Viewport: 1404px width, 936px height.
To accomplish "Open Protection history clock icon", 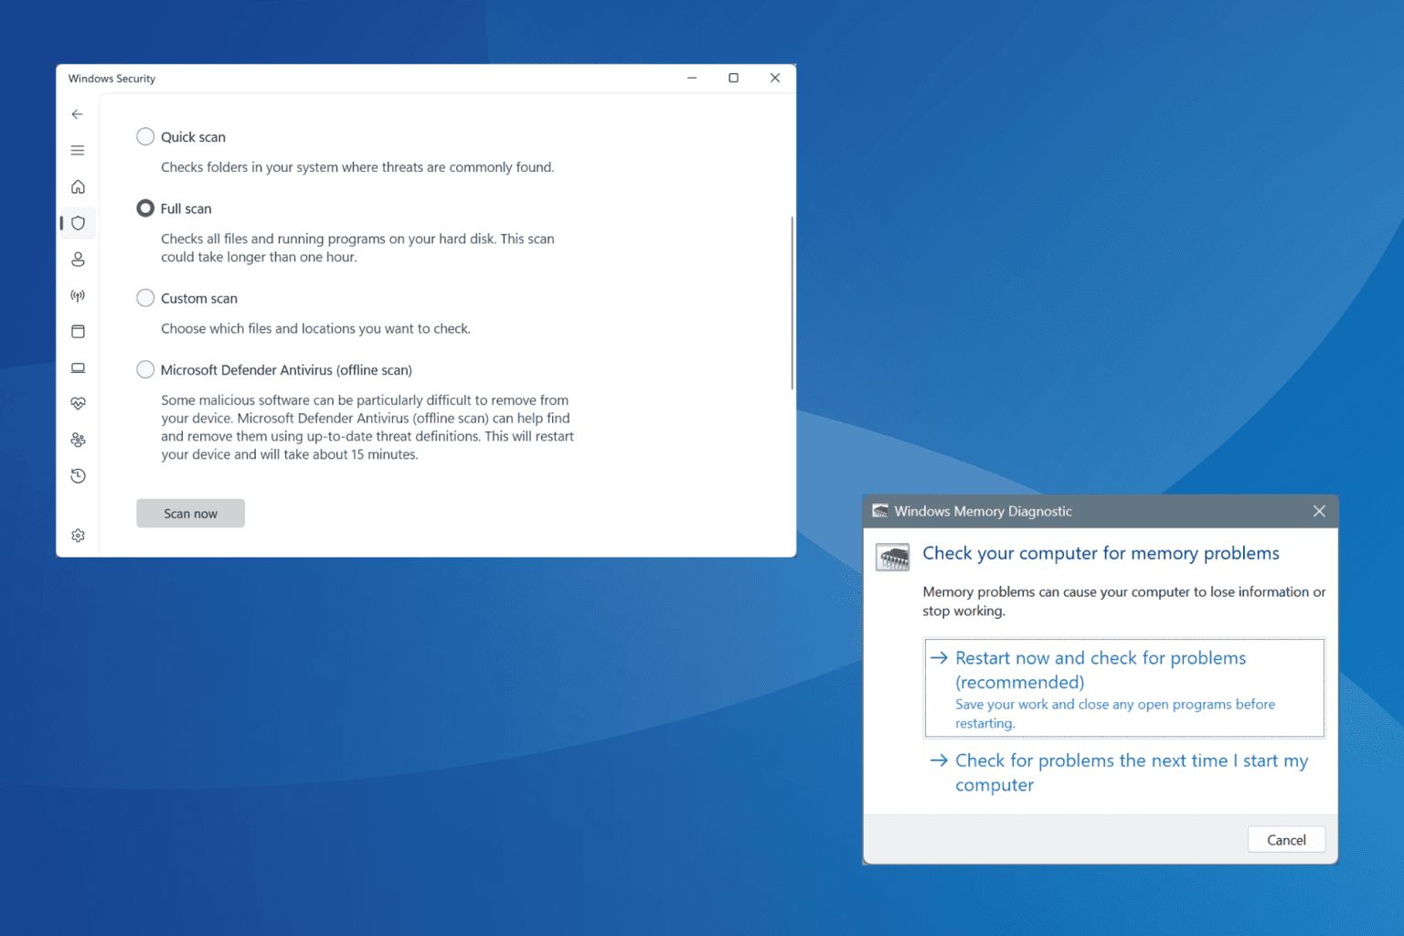I will click(78, 475).
